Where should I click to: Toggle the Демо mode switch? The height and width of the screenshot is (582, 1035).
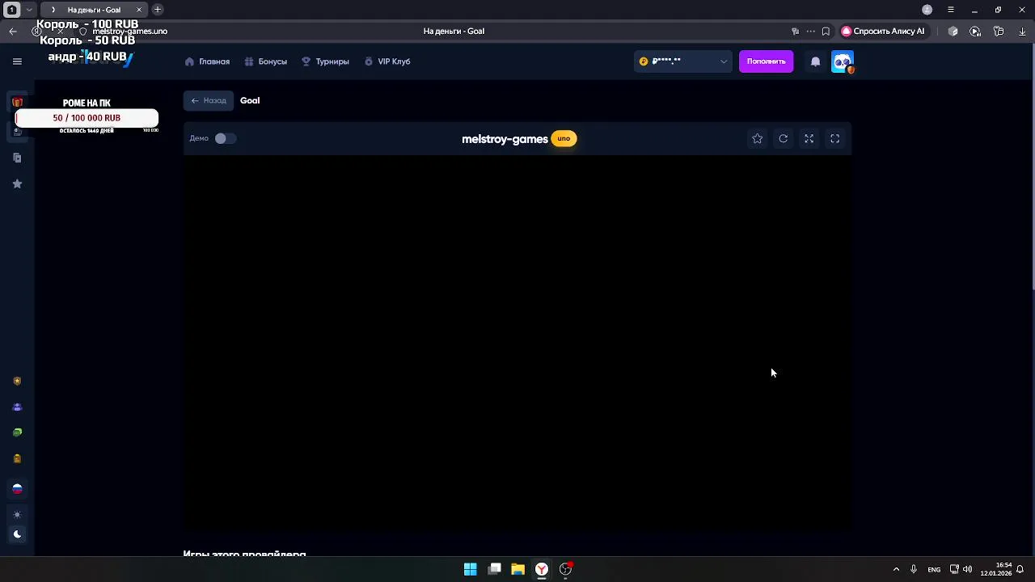pyautogui.click(x=225, y=138)
